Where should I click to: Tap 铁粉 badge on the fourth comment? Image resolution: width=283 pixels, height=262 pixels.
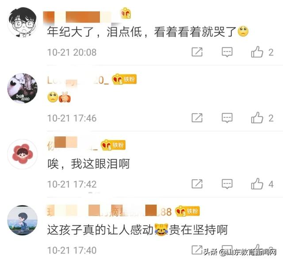coord(187,211)
